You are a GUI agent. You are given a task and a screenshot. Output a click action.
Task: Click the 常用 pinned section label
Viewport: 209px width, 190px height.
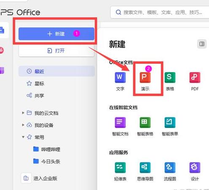(39, 137)
